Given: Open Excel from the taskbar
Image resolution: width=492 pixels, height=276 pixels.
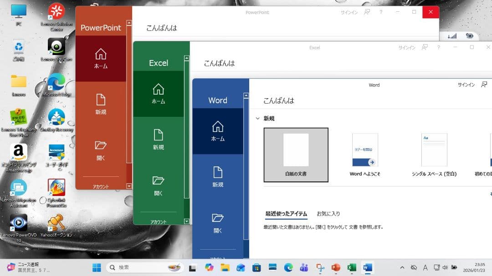Looking at the screenshot, I should 351,267.
